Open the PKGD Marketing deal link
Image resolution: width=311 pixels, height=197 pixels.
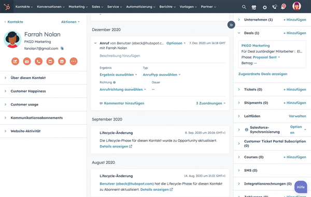pyautogui.click(x=256, y=46)
